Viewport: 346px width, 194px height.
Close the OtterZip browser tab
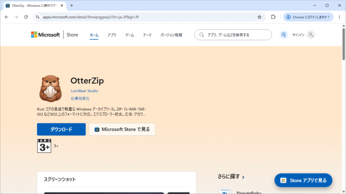click(62, 5)
